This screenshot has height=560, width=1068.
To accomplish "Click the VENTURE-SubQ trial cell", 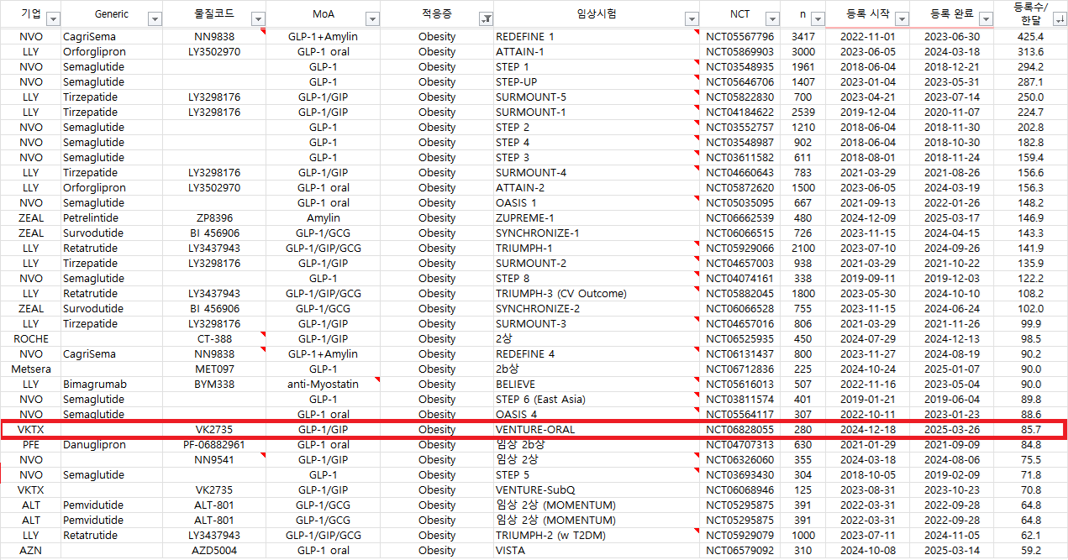I will coord(597,490).
